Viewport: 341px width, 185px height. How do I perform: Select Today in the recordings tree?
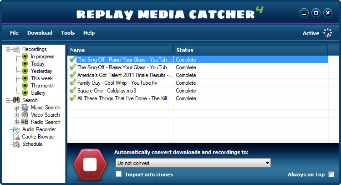coord(38,64)
